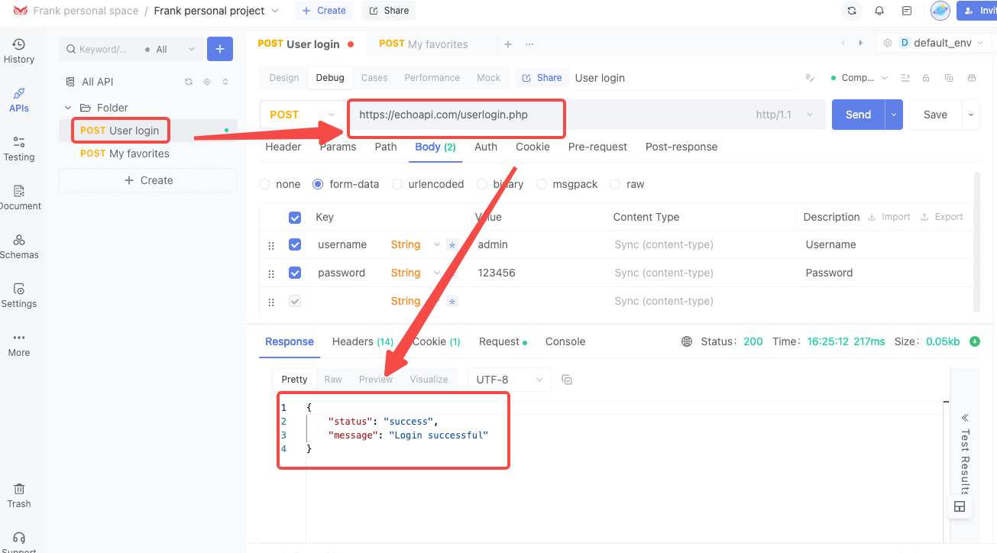Open the notifications bell
Screen dimensions: 997x553
879,11
